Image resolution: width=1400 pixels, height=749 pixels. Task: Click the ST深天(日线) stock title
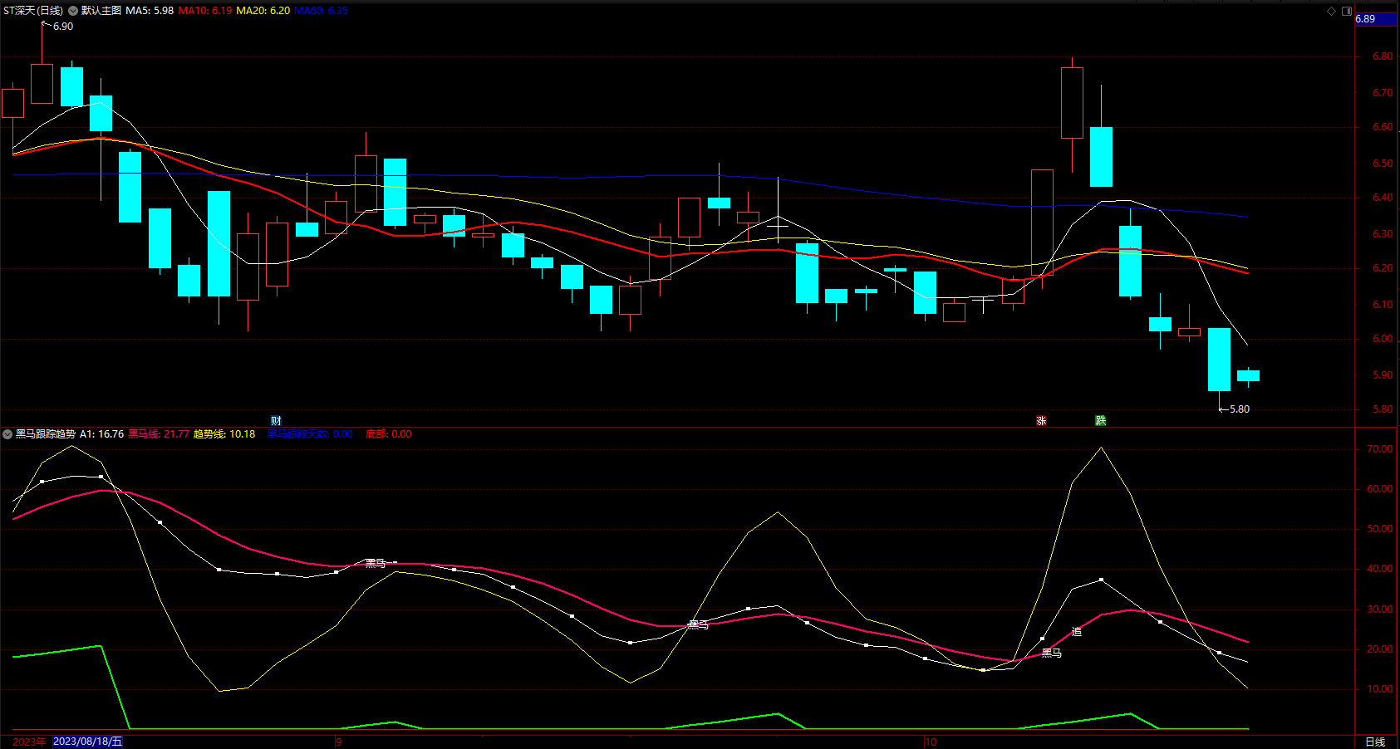pos(33,11)
